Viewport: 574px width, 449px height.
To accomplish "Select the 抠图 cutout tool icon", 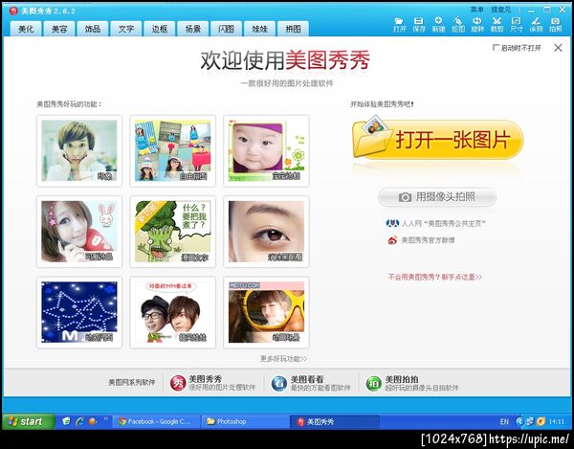I will pyautogui.click(x=458, y=25).
